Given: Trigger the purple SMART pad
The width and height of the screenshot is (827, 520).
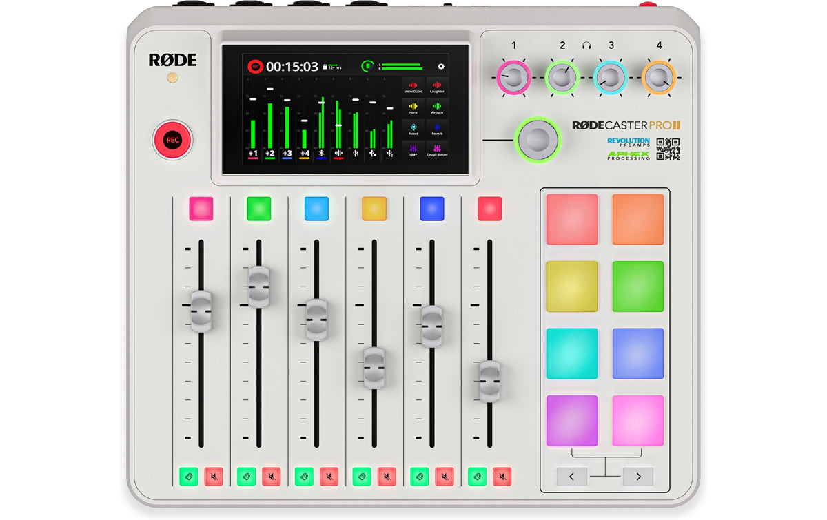Looking at the screenshot, I should tap(572, 420).
